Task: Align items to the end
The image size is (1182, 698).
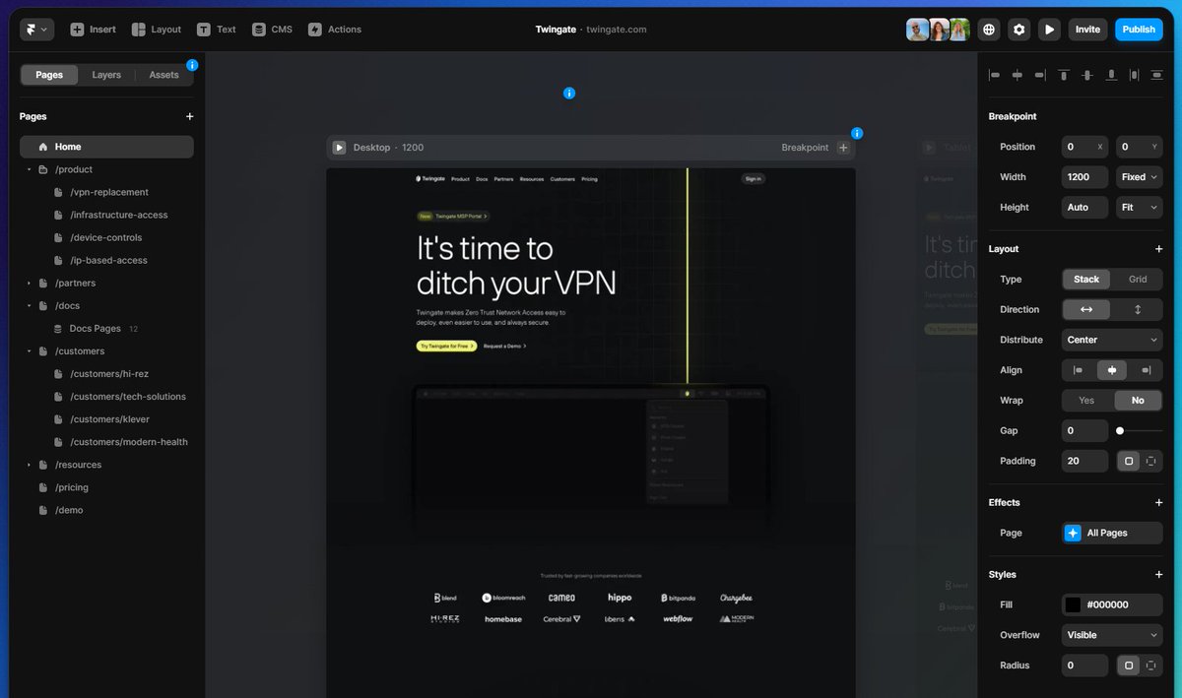Action: point(1146,370)
